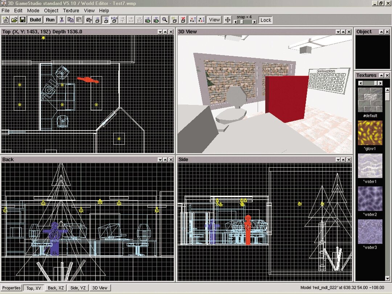This screenshot has width=392, height=294.
Task: Save the level with the floppy disk icon
Action: coord(23,20)
